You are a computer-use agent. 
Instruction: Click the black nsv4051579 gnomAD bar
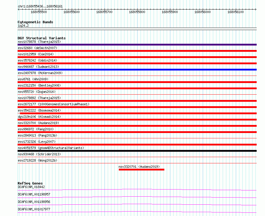tap(137, 151)
